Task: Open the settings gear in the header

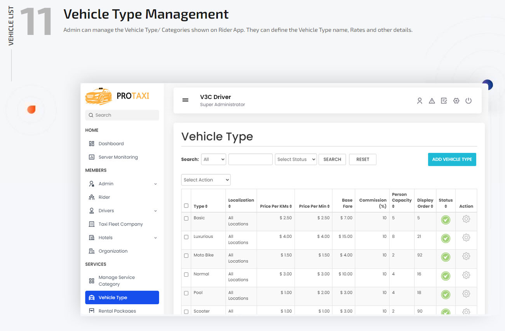Action: [x=456, y=101]
